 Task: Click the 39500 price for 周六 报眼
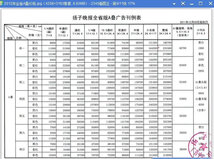[183, 133]
